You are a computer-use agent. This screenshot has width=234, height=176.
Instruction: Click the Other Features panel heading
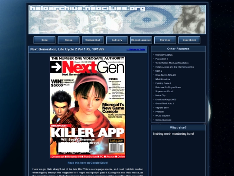(x=179, y=49)
